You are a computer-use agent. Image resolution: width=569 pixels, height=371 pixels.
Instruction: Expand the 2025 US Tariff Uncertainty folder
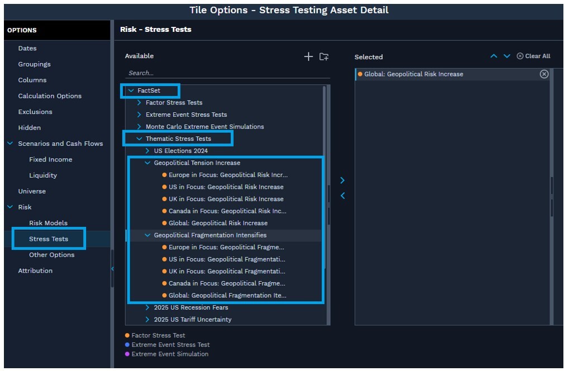click(x=148, y=320)
